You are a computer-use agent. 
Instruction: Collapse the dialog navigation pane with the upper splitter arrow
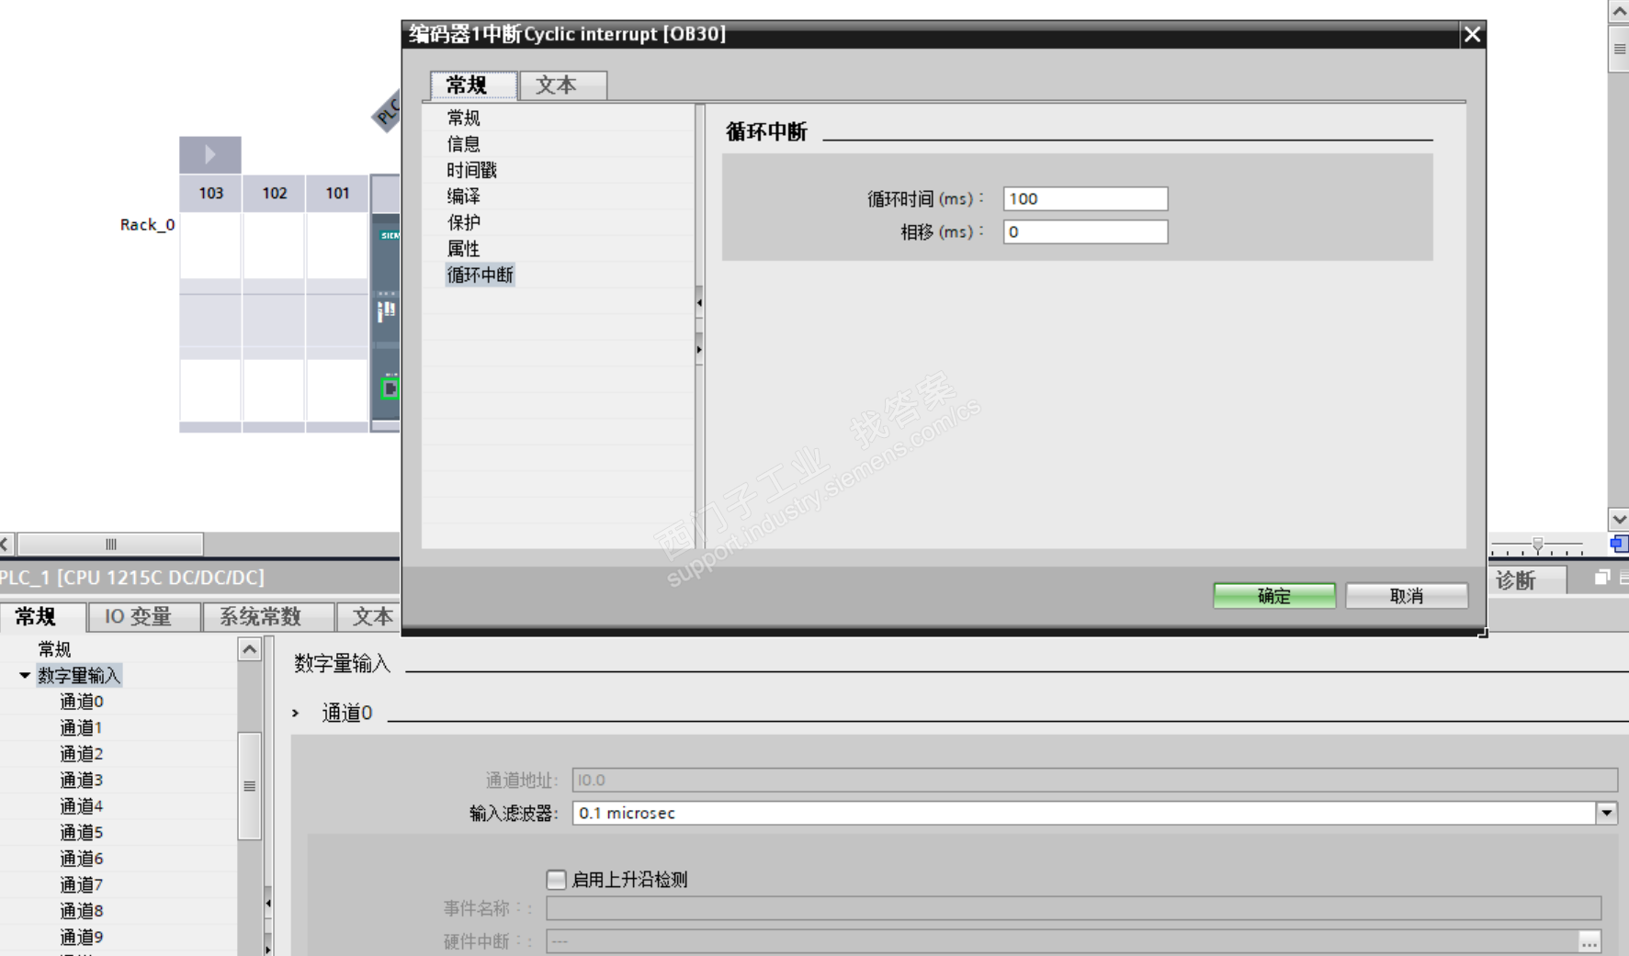[x=699, y=302]
